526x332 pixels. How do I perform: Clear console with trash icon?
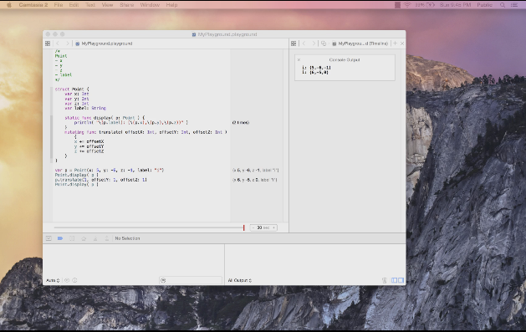(x=385, y=280)
